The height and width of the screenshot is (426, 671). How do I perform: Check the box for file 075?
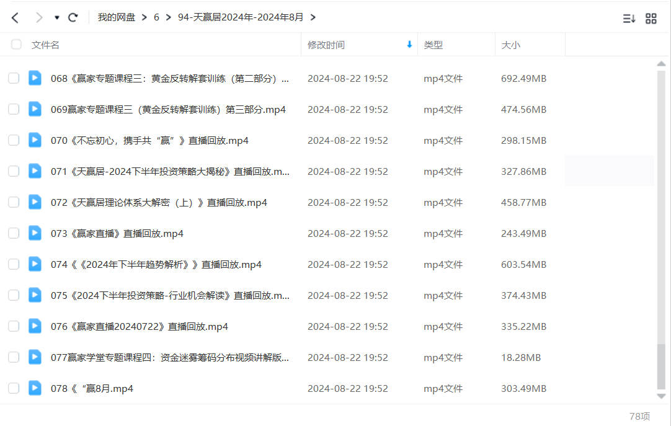[14, 295]
